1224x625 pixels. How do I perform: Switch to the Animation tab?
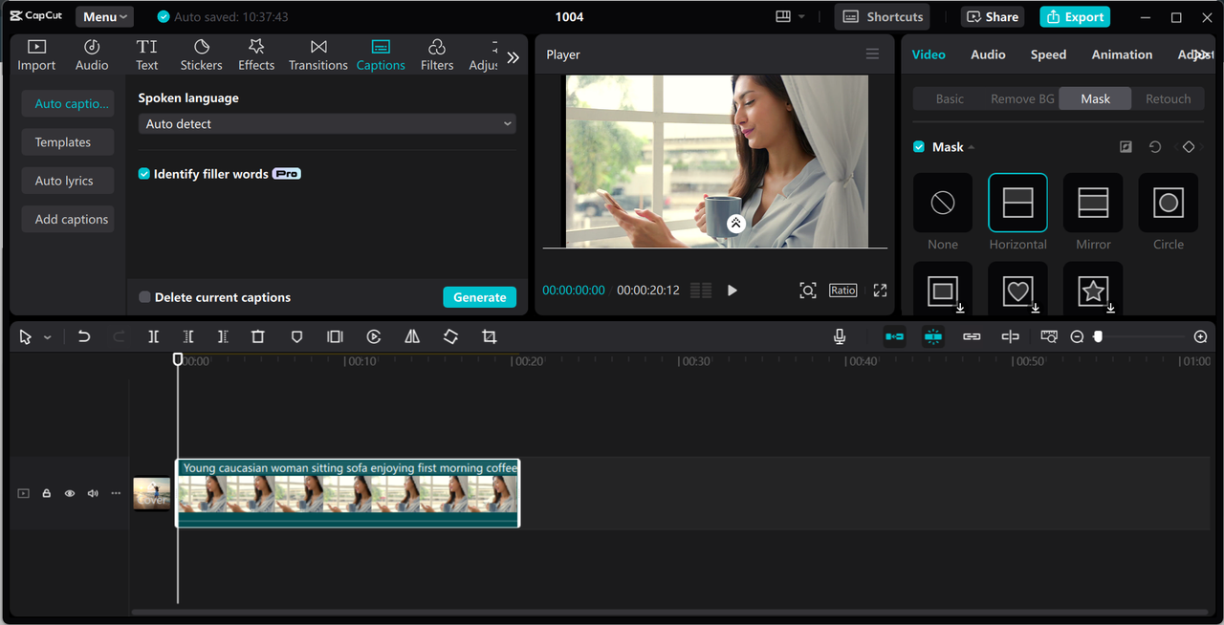[1122, 54]
